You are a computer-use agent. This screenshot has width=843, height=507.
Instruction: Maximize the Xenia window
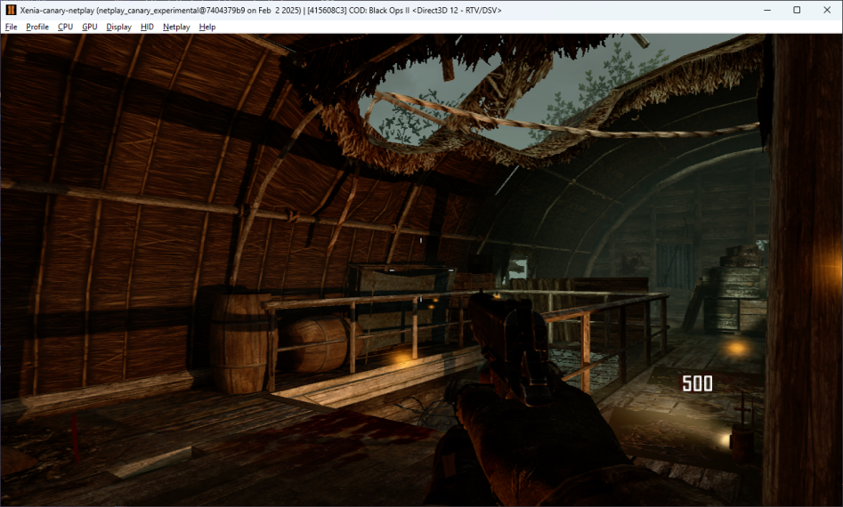point(797,10)
